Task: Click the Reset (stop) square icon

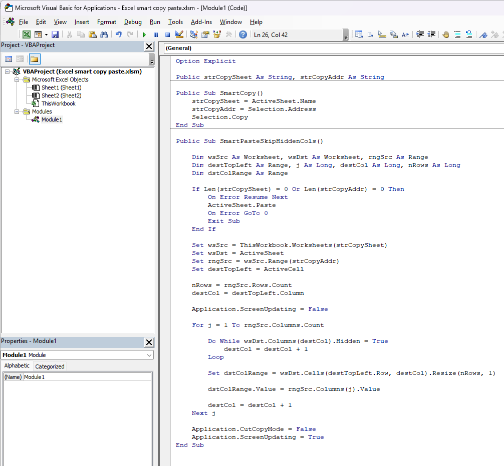Action: (167, 34)
